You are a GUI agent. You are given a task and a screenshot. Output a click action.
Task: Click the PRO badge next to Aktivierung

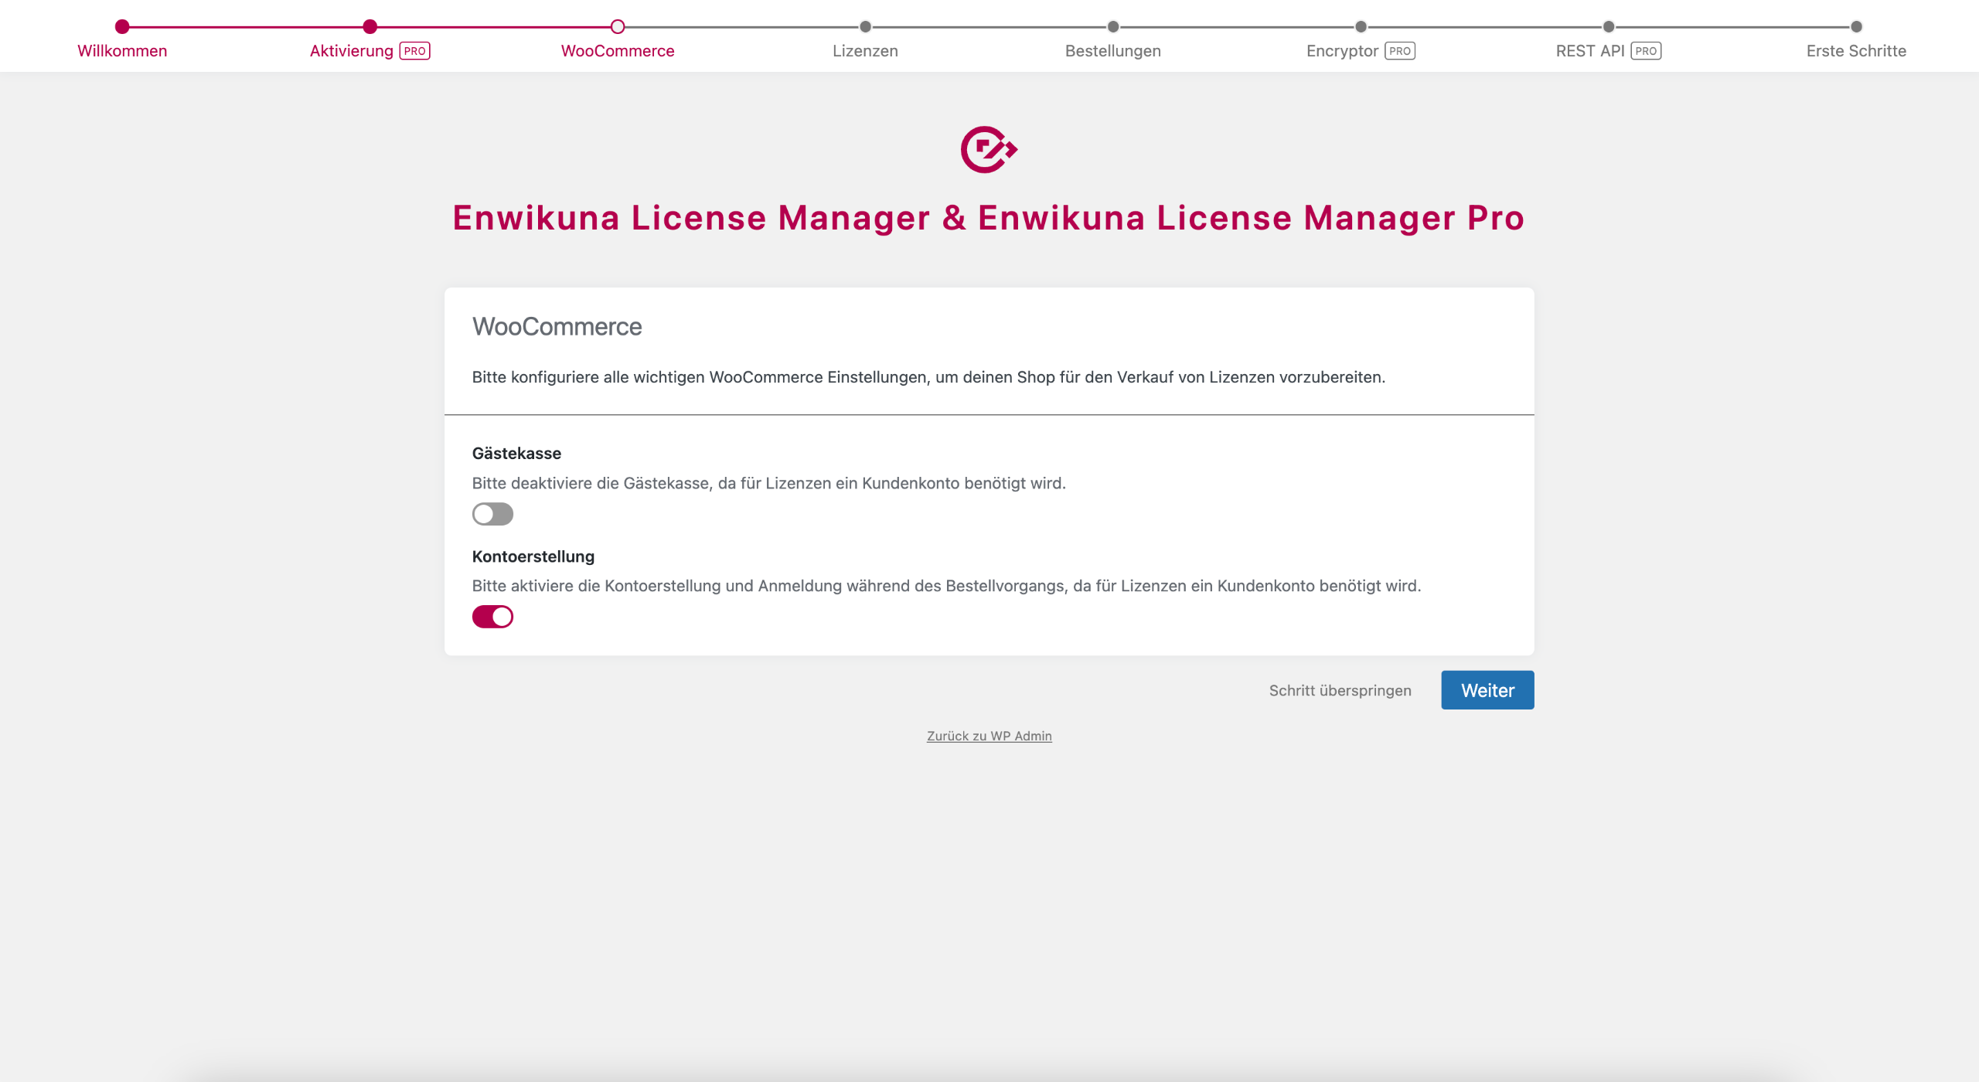click(415, 51)
